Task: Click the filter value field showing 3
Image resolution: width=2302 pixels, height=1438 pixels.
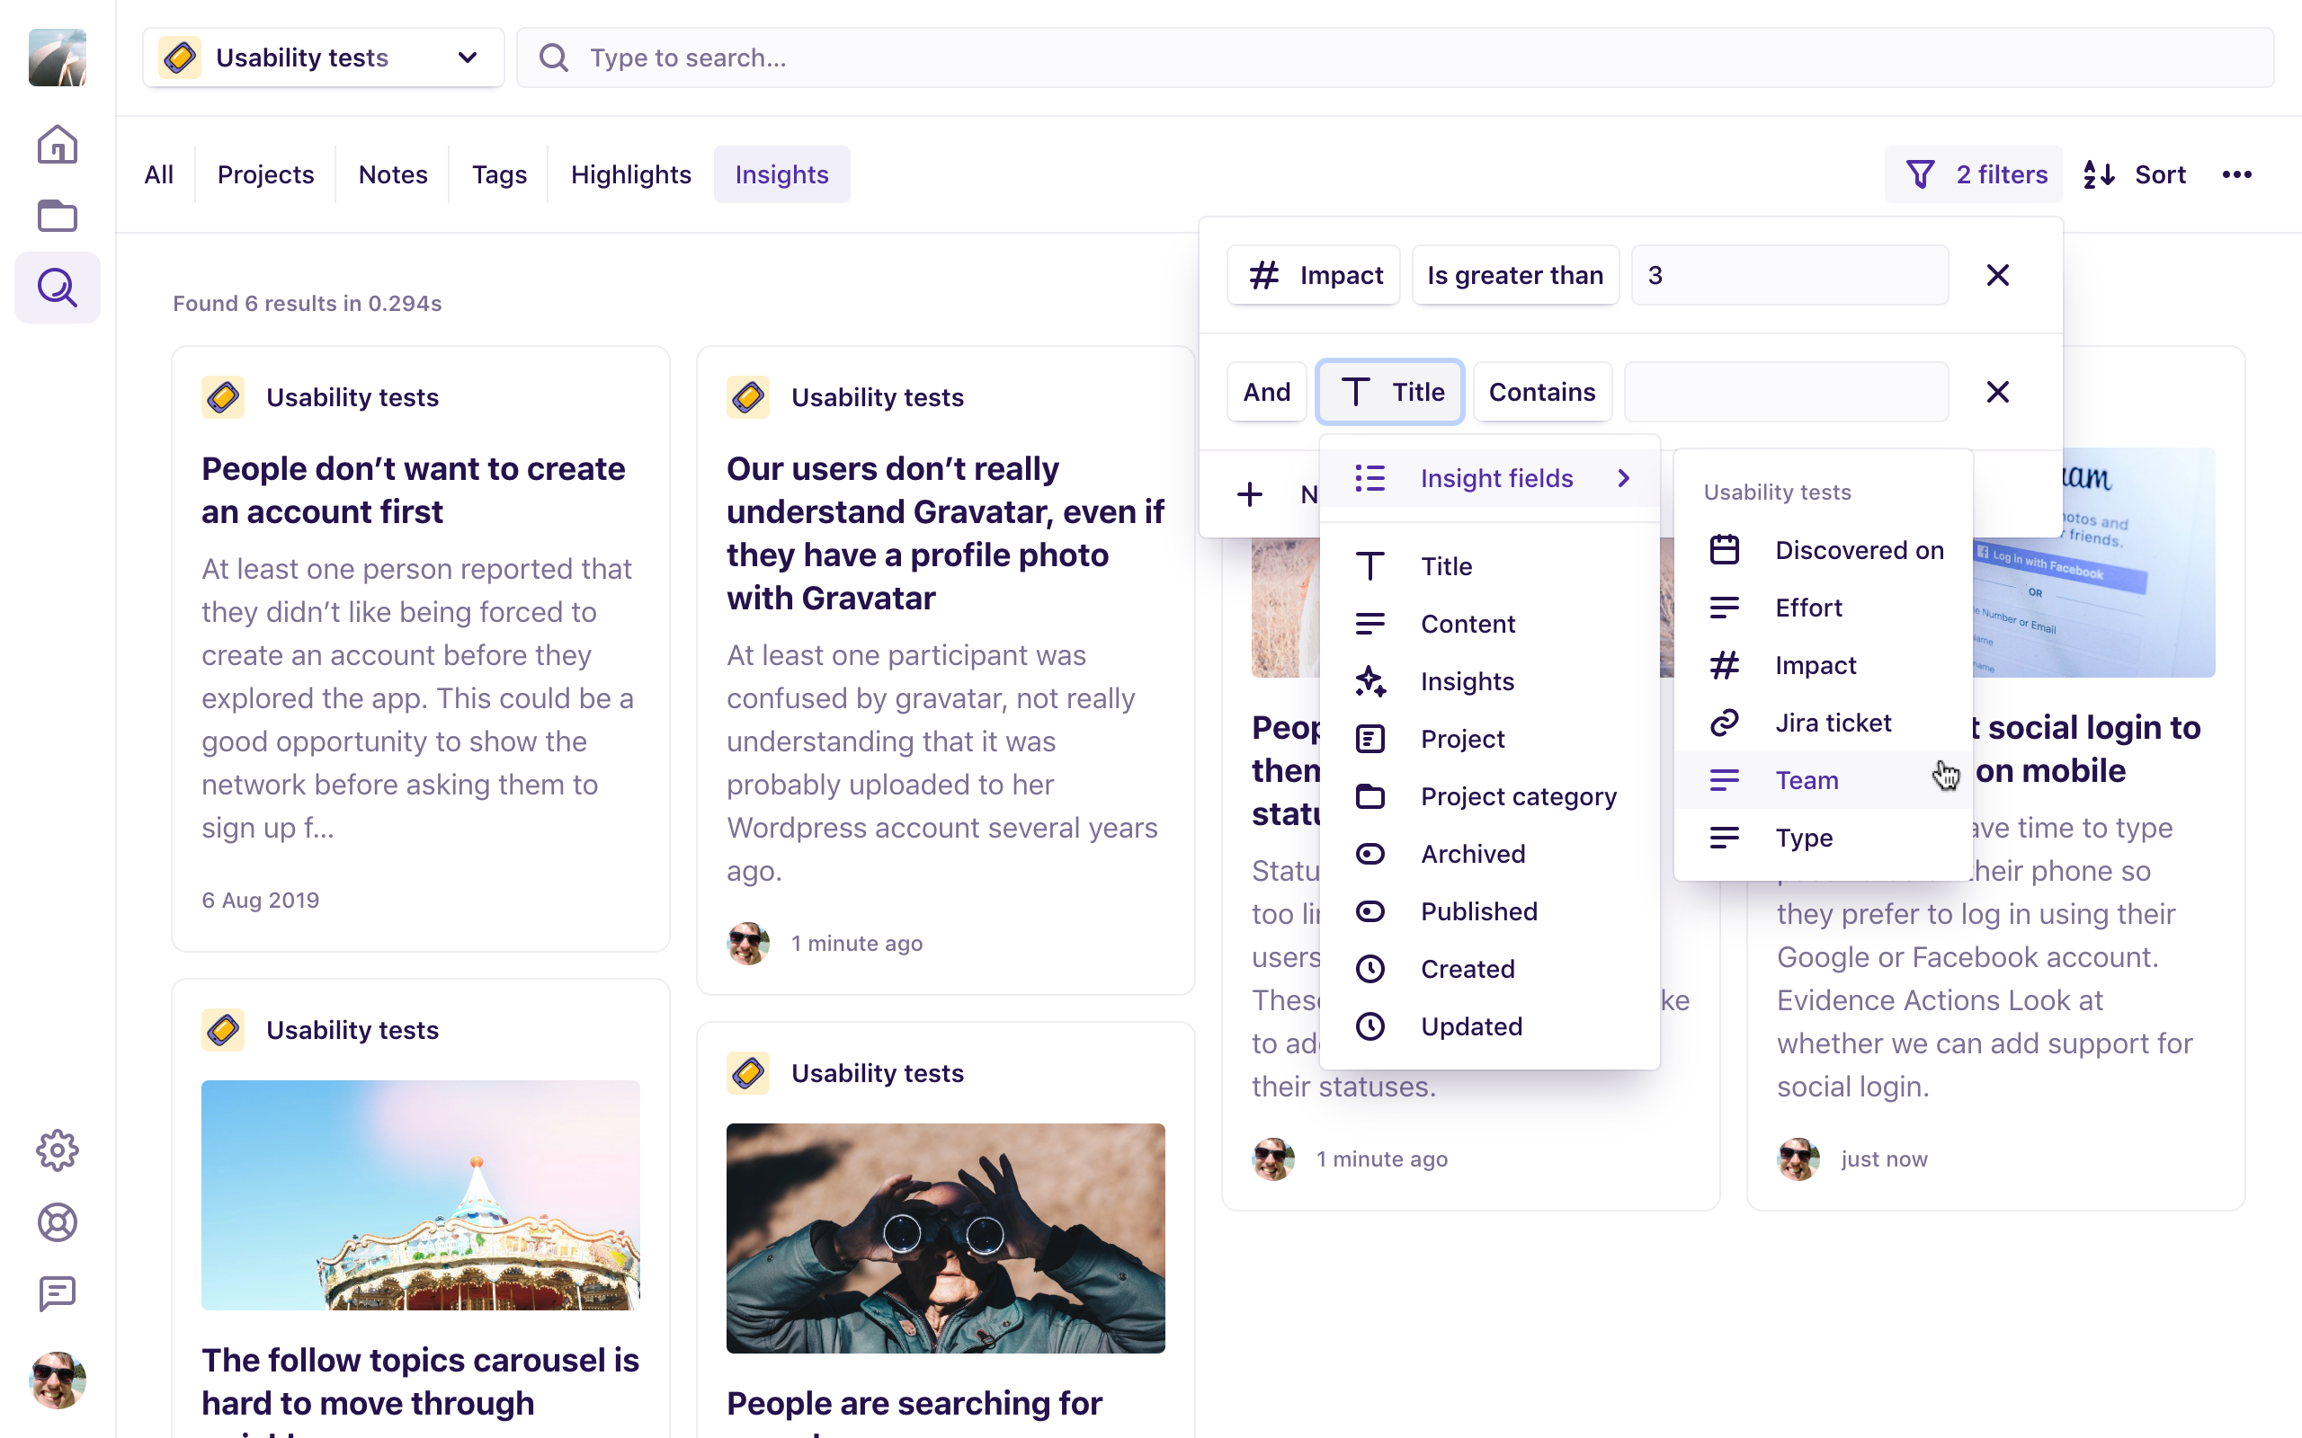Action: (x=1789, y=275)
